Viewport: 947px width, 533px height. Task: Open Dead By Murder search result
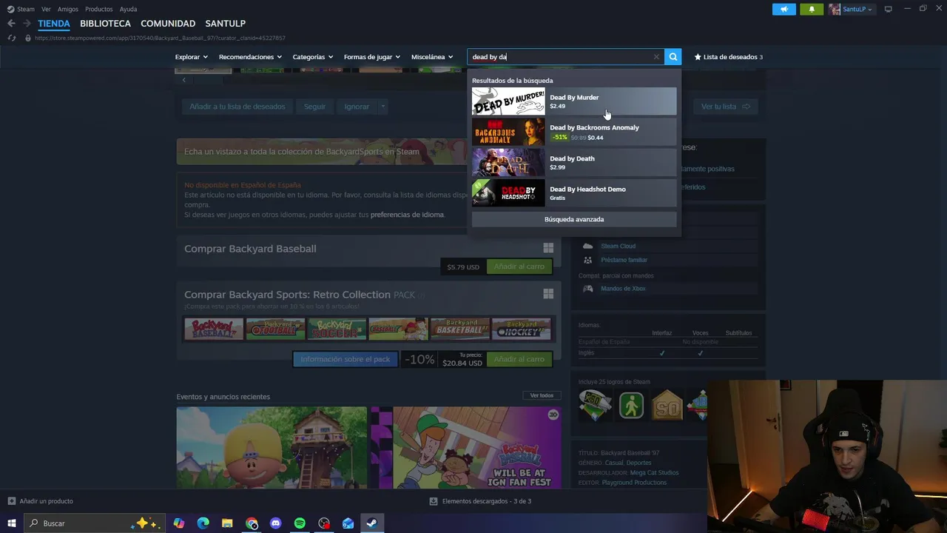[x=574, y=101]
